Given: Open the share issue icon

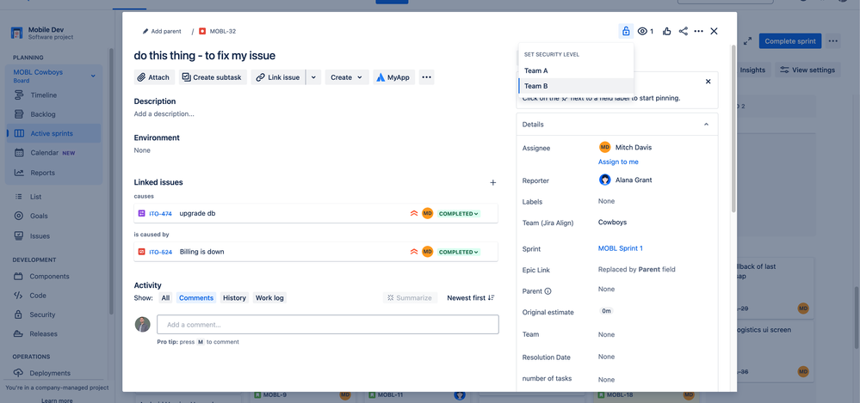Looking at the screenshot, I should click(x=683, y=31).
